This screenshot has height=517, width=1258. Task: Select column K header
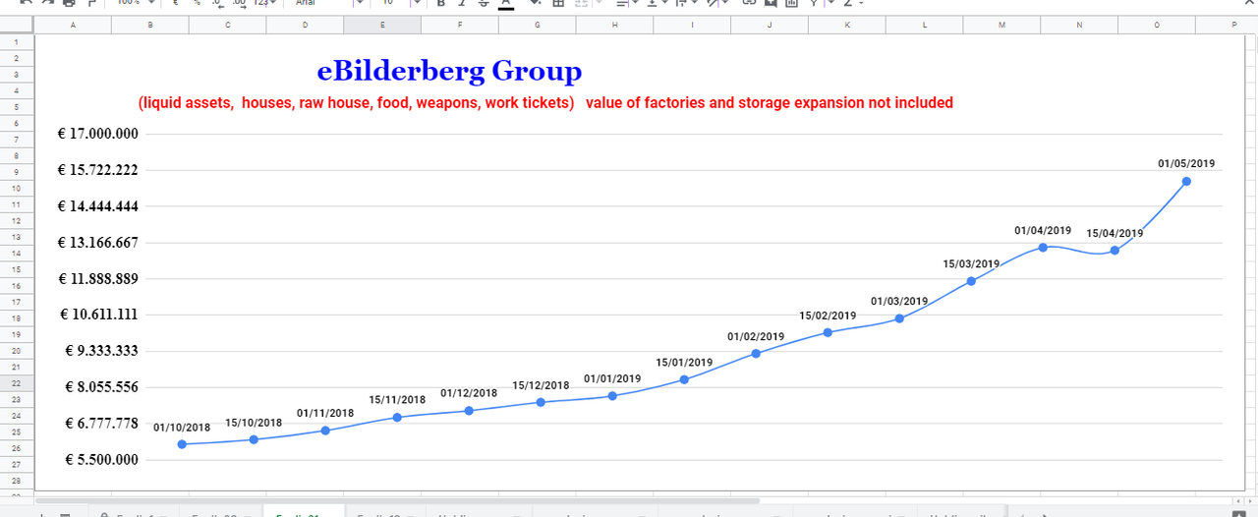click(847, 25)
